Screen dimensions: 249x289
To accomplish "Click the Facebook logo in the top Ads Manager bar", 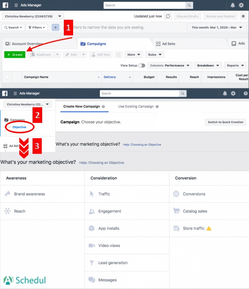I will [x=5, y=5].
